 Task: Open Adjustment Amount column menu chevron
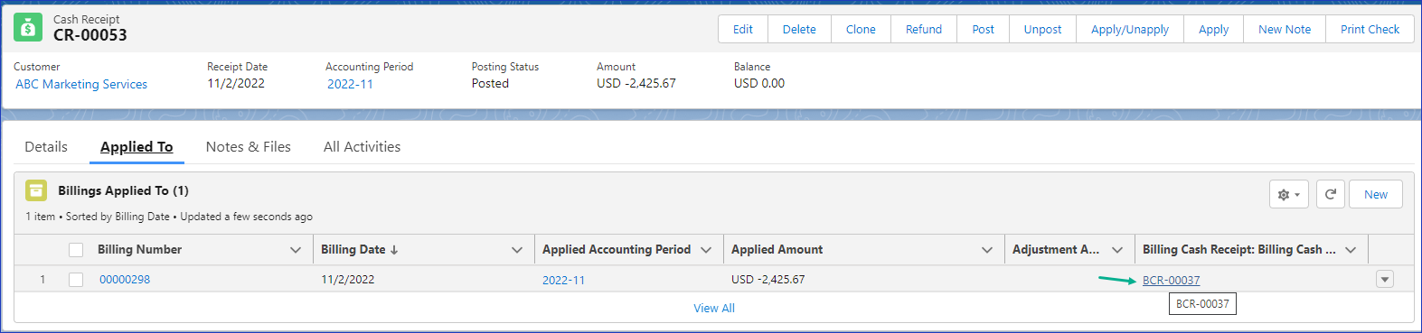pos(1117,250)
